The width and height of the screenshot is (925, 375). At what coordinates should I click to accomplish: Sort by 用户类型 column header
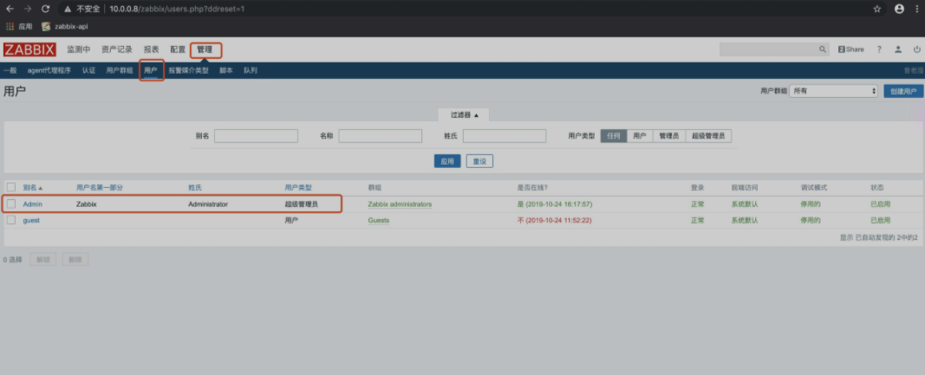tap(298, 187)
